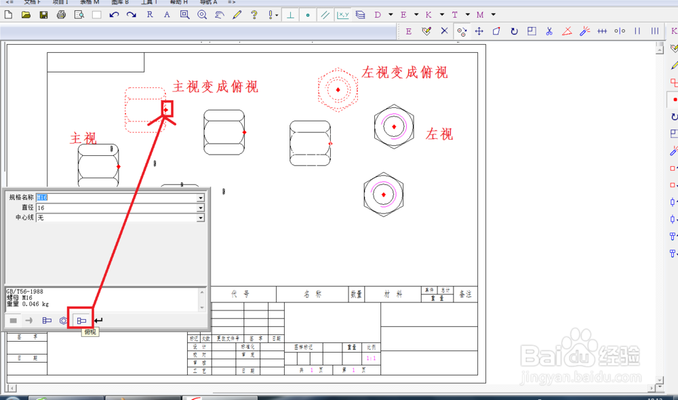Redo action with curved right arrow

pos(132,15)
